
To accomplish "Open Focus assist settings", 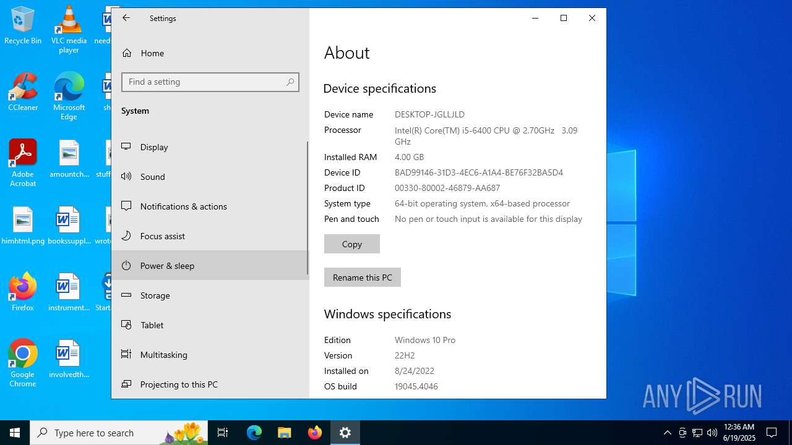I will [209, 236].
